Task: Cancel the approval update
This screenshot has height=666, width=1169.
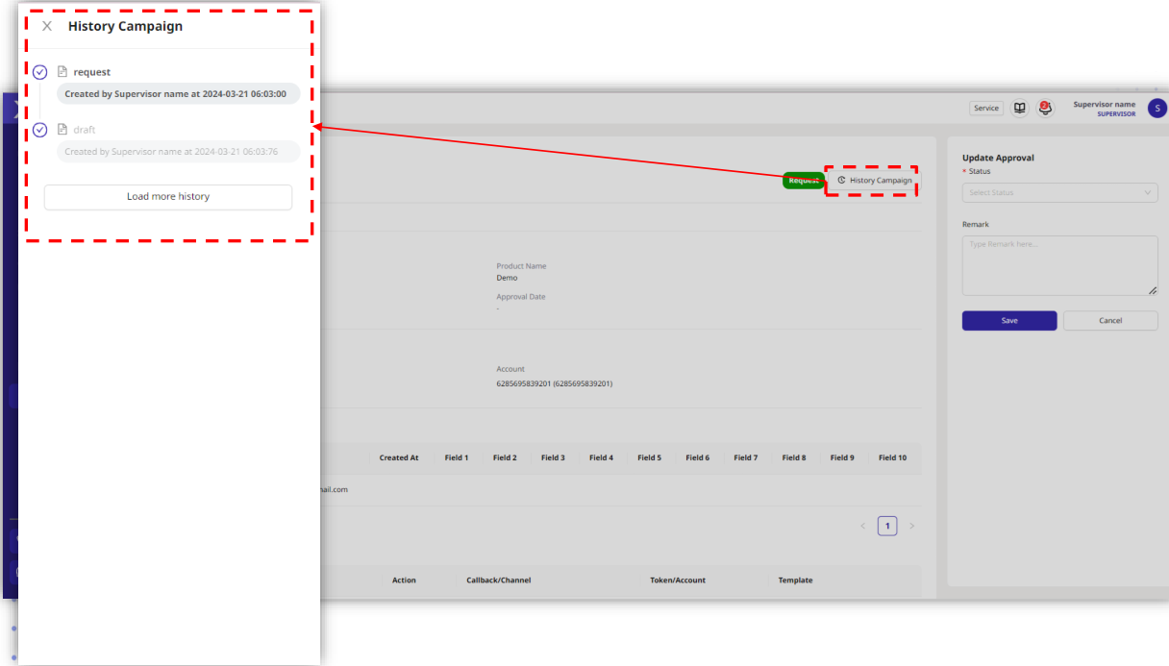Action: [1110, 321]
